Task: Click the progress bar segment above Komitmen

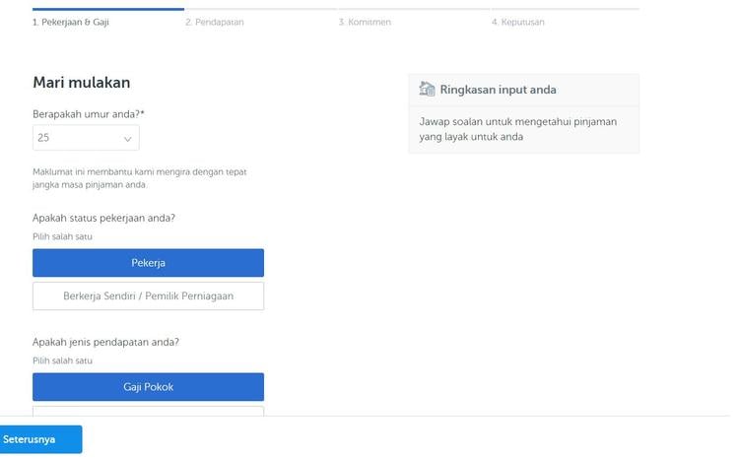Action: click(414, 9)
